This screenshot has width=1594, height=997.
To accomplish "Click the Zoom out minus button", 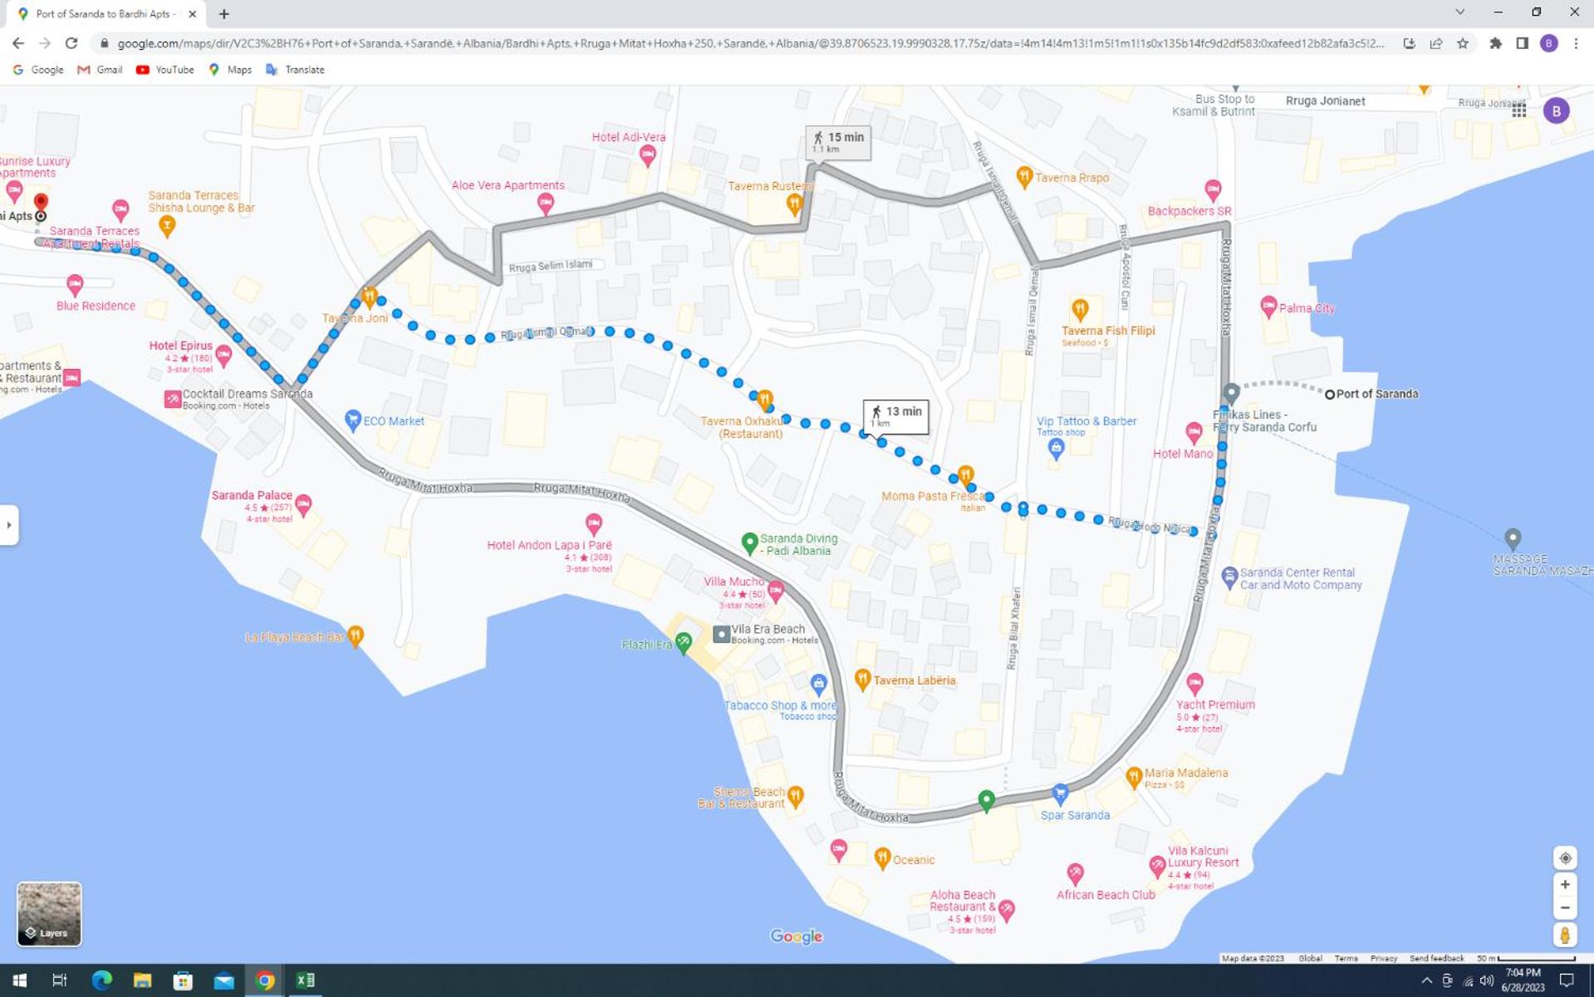I will pyautogui.click(x=1565, y=907).
